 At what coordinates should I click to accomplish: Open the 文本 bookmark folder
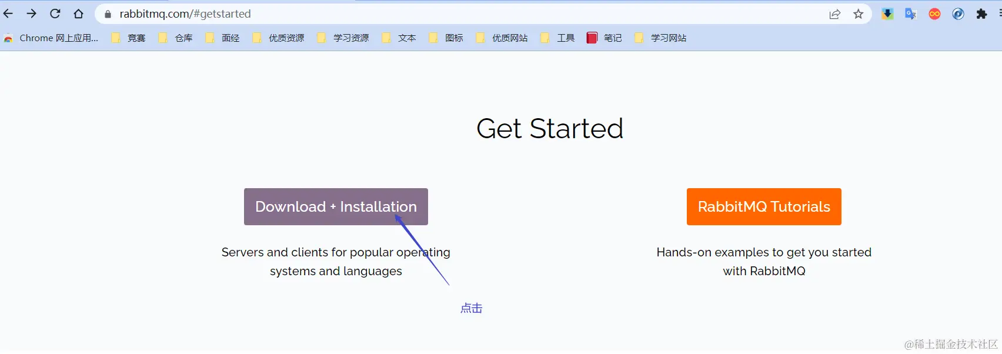click(399, 38)
